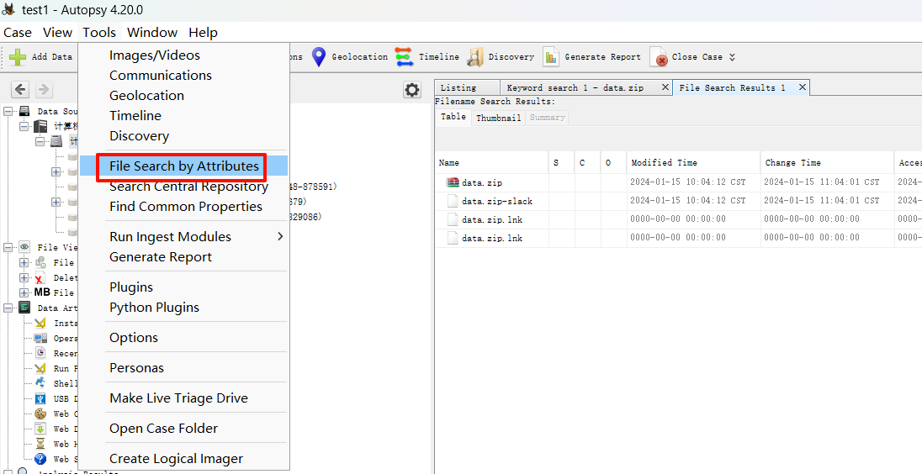Select the Run Programs artifact icon

(40, 368)
